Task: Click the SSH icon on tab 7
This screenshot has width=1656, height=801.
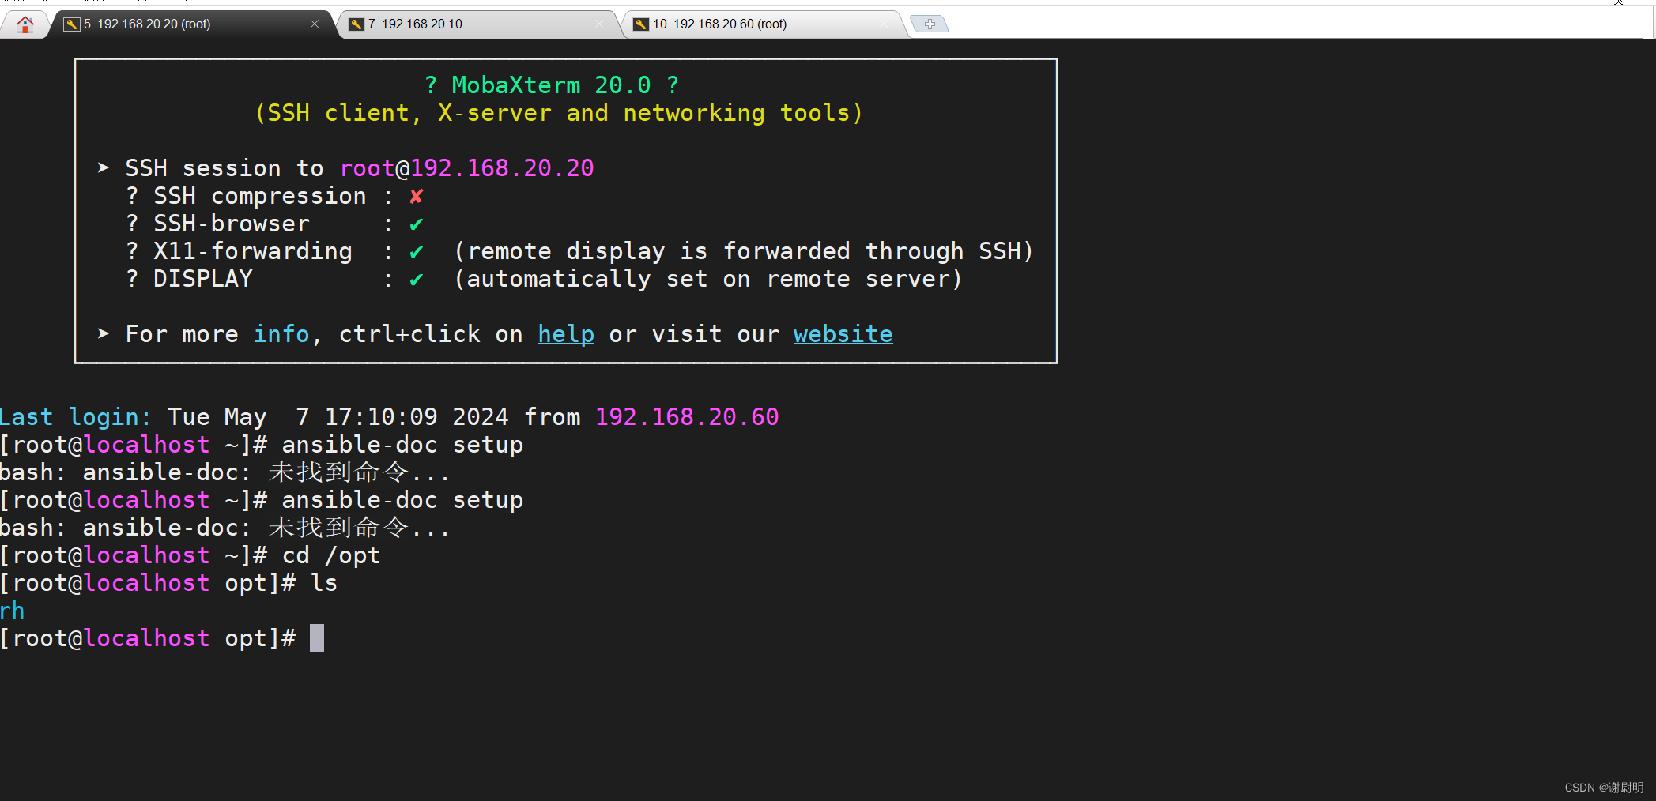Action: (356, 24)
